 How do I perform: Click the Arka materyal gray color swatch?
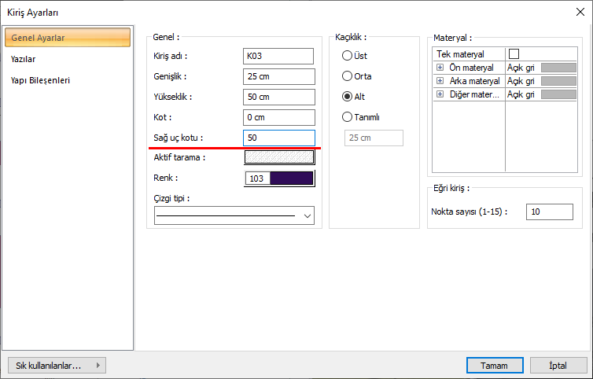[558, 80]
